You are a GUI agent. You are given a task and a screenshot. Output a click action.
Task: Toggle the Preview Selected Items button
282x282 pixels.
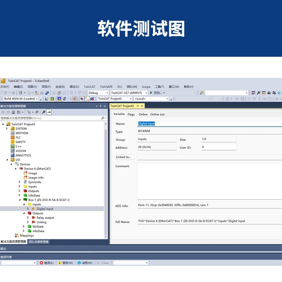(49, 112)
